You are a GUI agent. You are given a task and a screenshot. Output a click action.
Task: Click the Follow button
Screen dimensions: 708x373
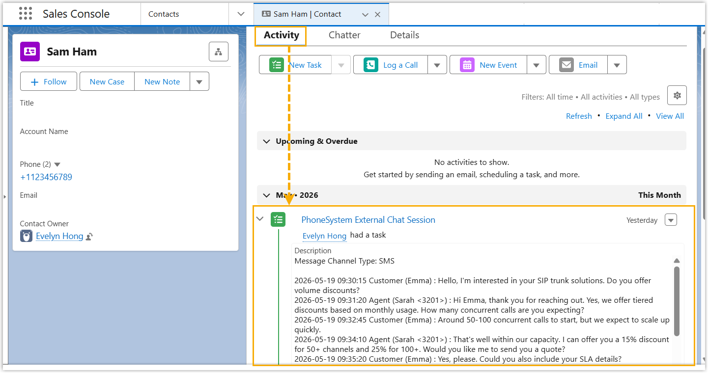(49, 81)
